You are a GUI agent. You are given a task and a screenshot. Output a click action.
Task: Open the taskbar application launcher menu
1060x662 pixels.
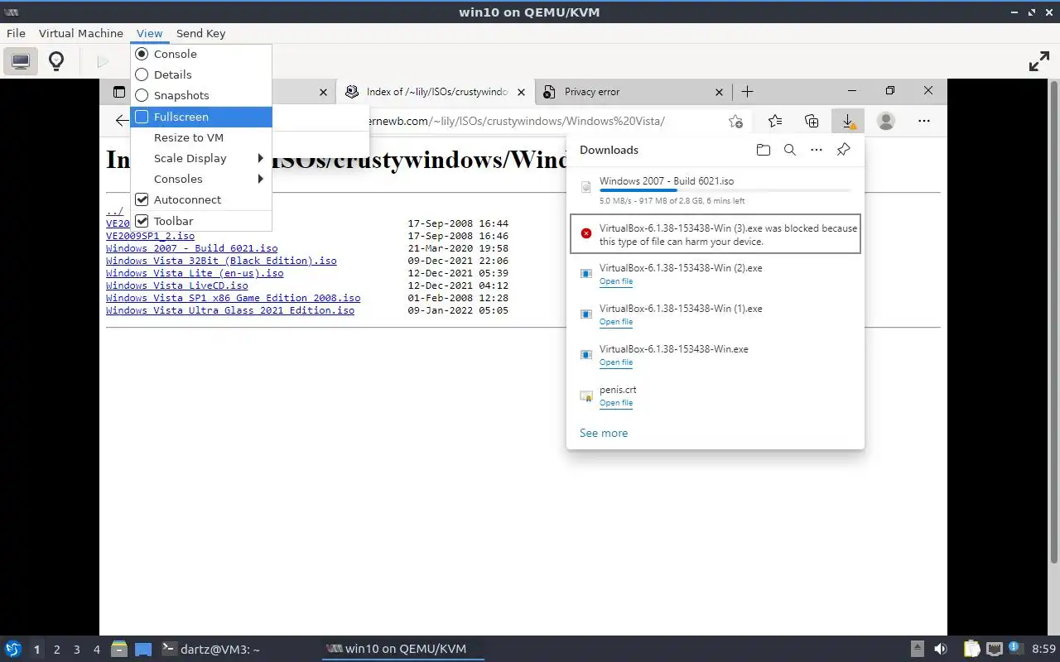point(12,649)
